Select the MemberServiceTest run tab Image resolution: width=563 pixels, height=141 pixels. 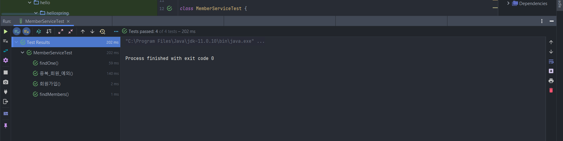click(44, 21)
